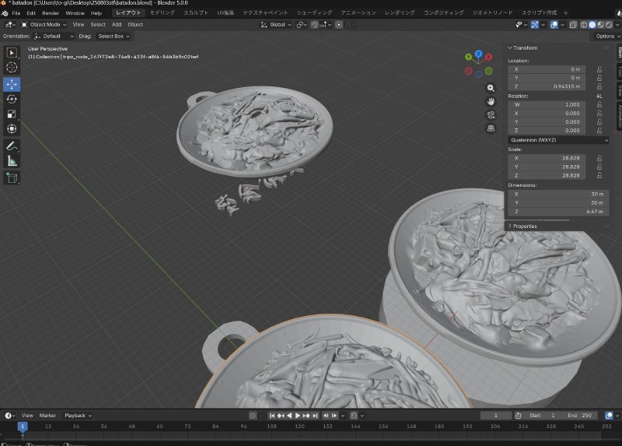Activate the Rotate tool

[x=12, y=99]
